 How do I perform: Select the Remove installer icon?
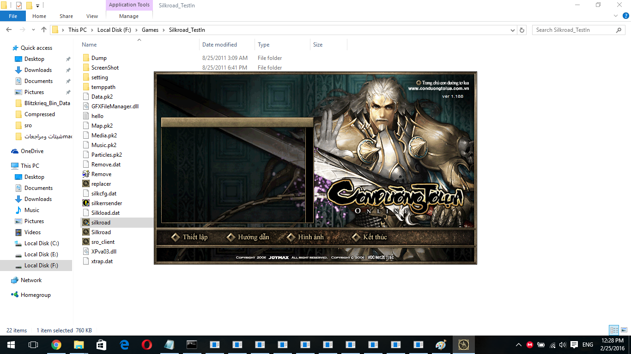click(86, 174)
